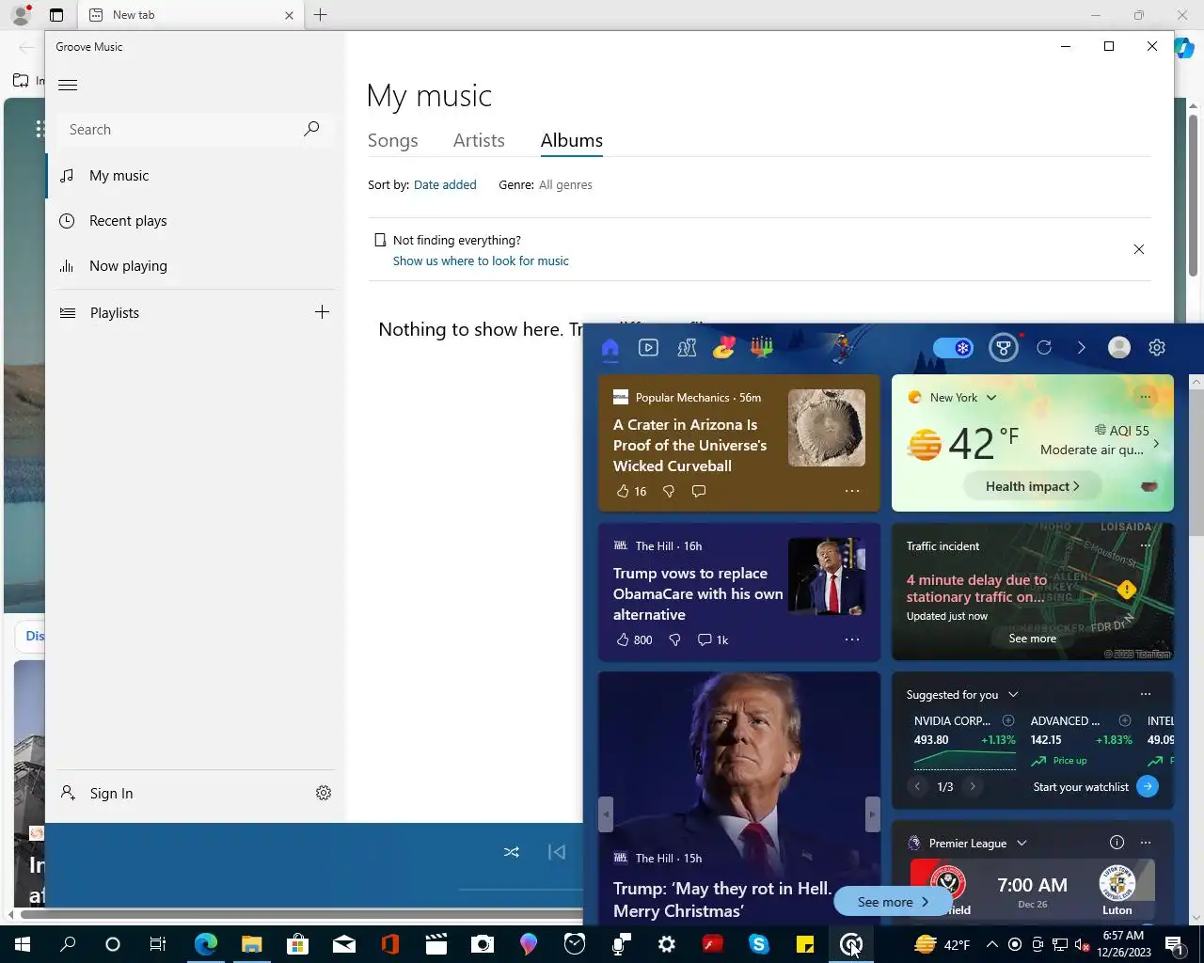Open widgets settings gear
1204x963 pixels.
(1157, 348)
